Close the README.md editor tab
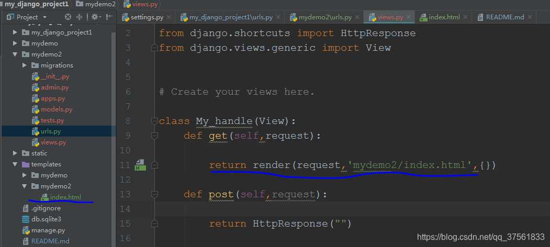This screenshot has height=247, width=550. point(530,17)
